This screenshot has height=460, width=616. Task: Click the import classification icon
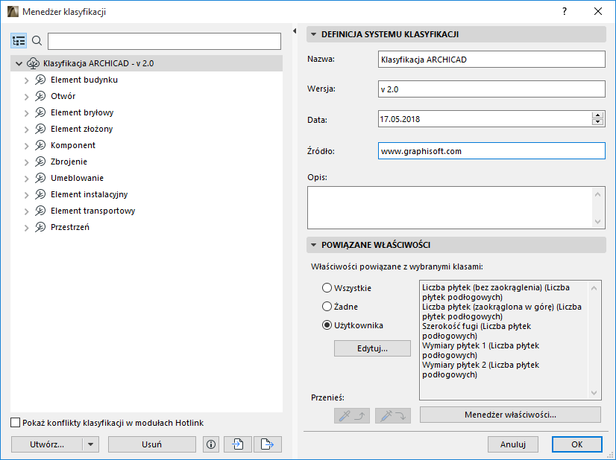pyautogui.click(x=237, y=444)
